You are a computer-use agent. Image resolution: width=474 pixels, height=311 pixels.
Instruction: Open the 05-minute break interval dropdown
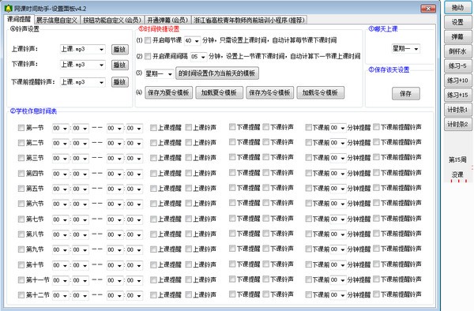pos(198,57)
